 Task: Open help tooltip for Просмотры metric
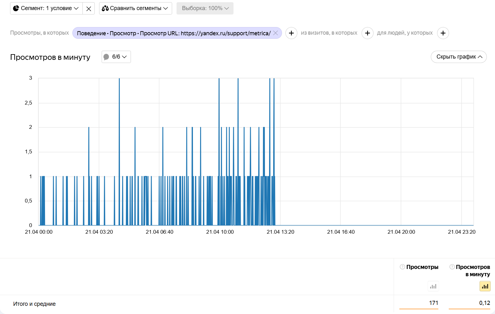pyautogui.click(x=402, y=267)
